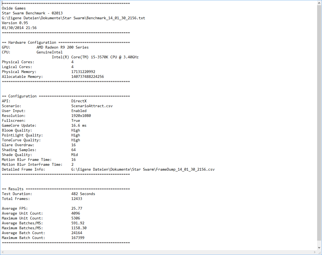322x255 pixels.
Task: Click the Shading Samples value 64
Action: click(x=74, y=150)
